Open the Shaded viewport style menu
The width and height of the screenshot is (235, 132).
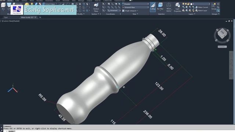(x=16, y=21)
